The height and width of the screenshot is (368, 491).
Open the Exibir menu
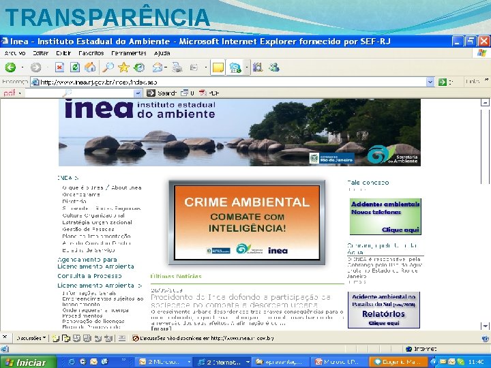click(63, 53)
